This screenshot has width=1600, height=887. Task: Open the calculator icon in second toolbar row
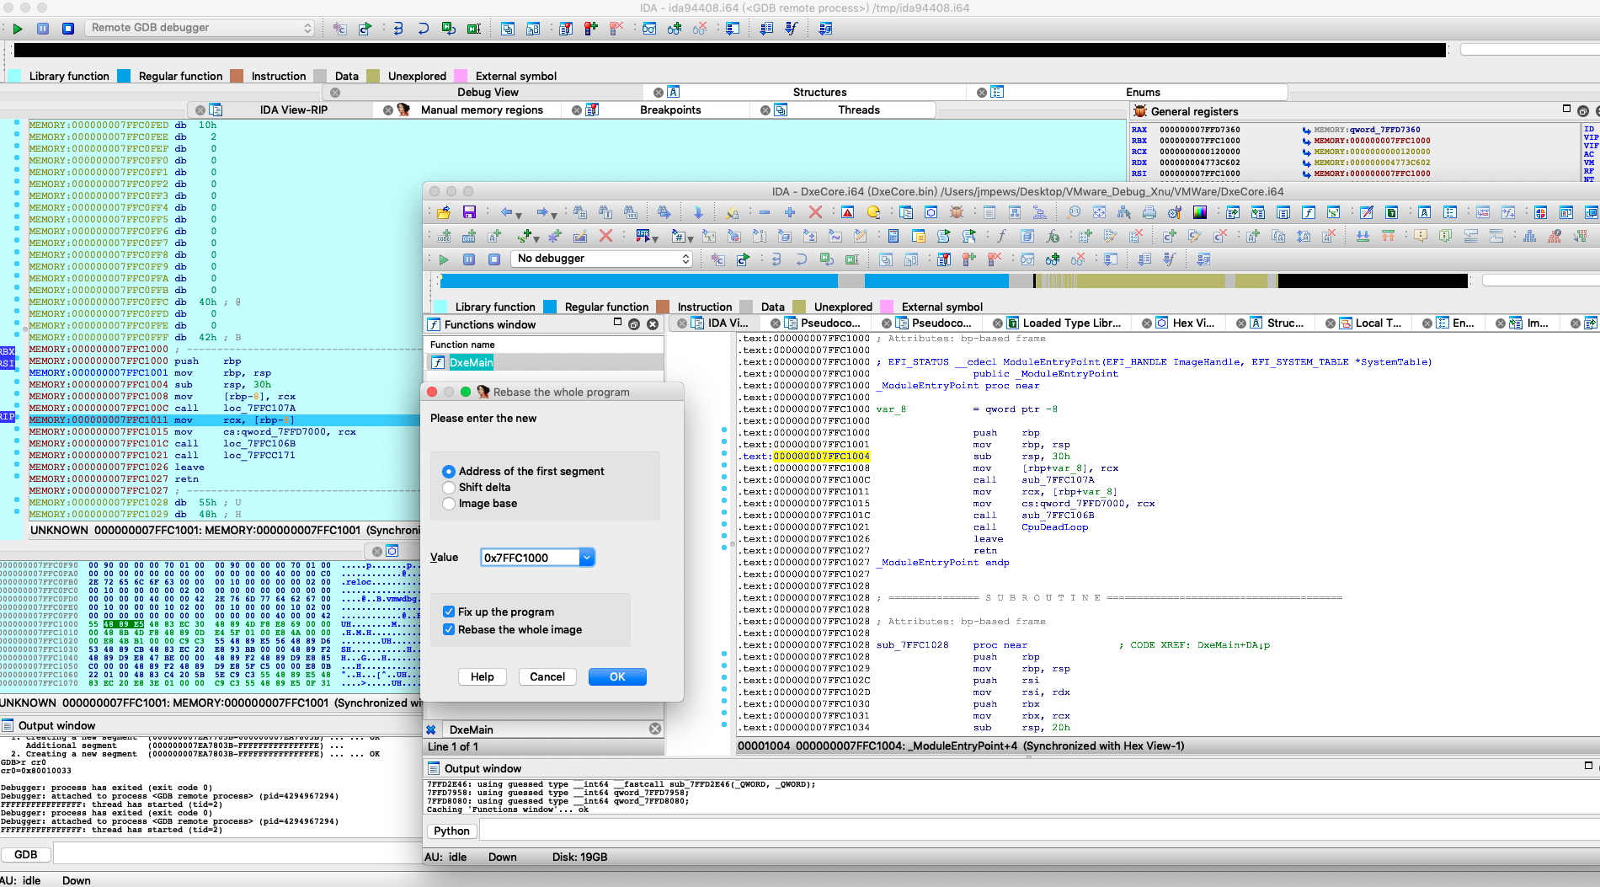point(893,236)
